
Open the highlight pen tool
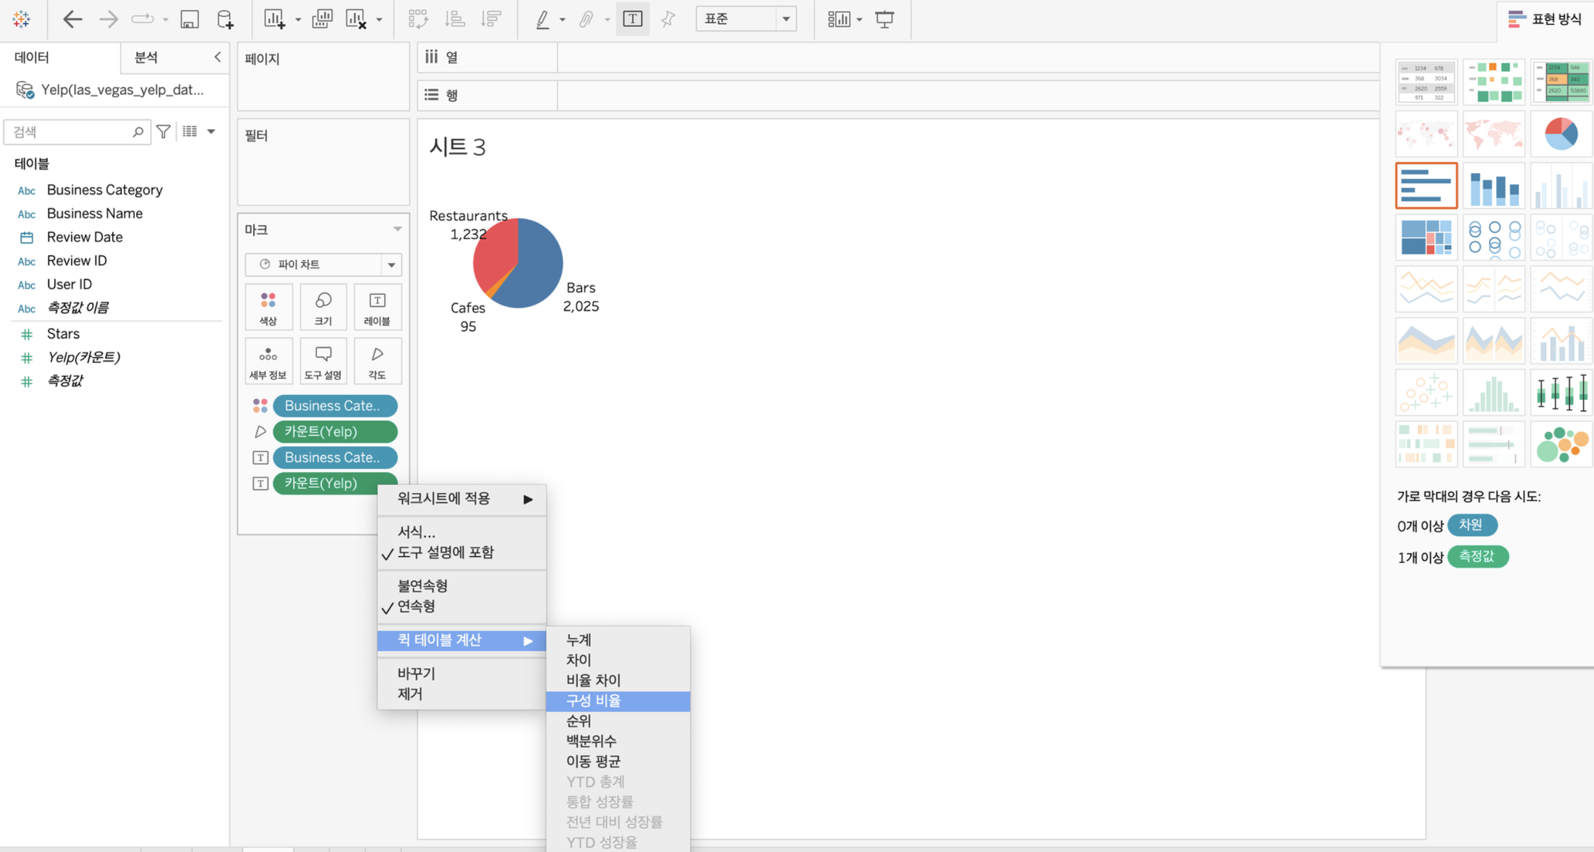coord(543,19)
